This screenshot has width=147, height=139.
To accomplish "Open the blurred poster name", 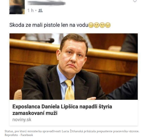I will coord(47,3).
